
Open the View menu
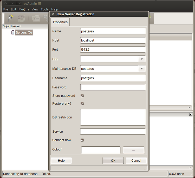(35, 9)
